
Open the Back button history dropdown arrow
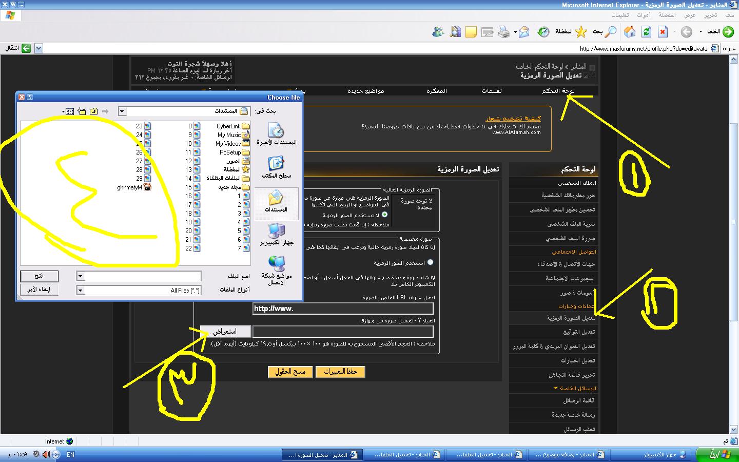[701, 32]
